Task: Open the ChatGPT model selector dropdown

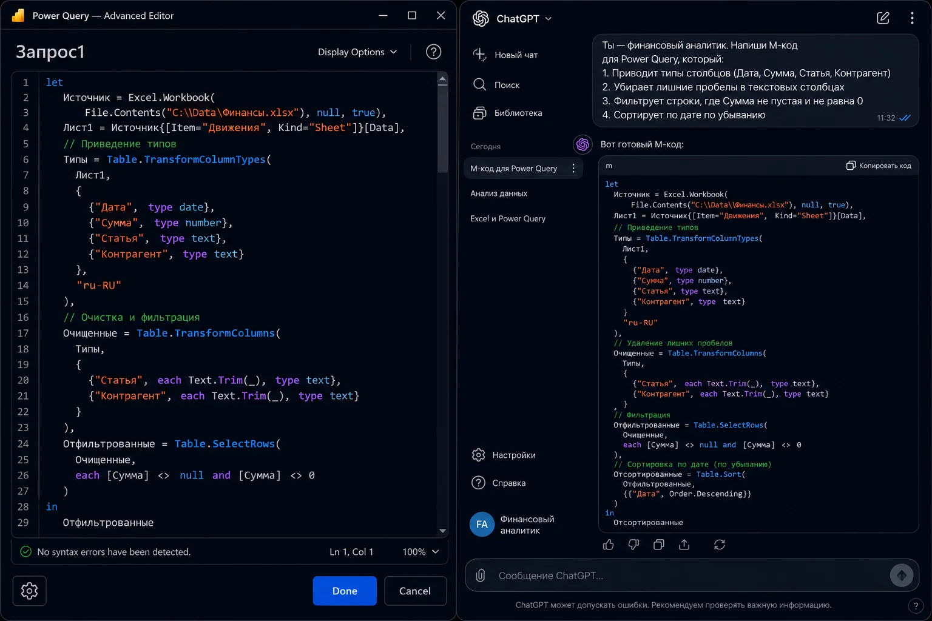Action: (524, 19)
